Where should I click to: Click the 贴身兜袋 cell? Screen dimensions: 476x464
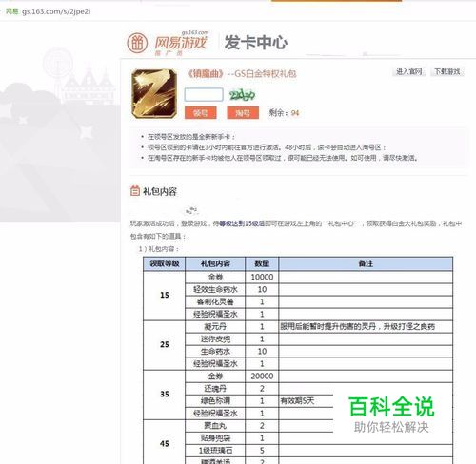click(x=215, y=438)
